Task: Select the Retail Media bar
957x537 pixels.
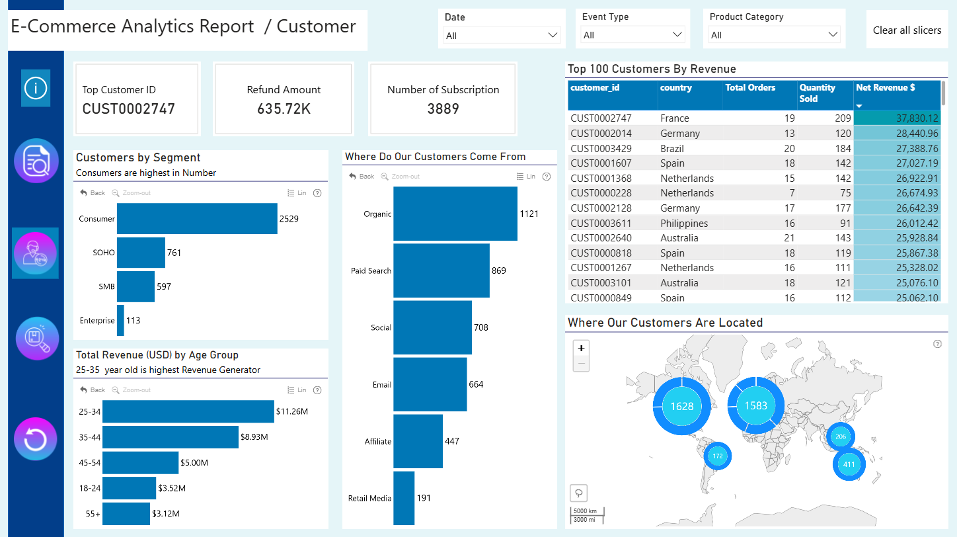Action: point(404,498)
